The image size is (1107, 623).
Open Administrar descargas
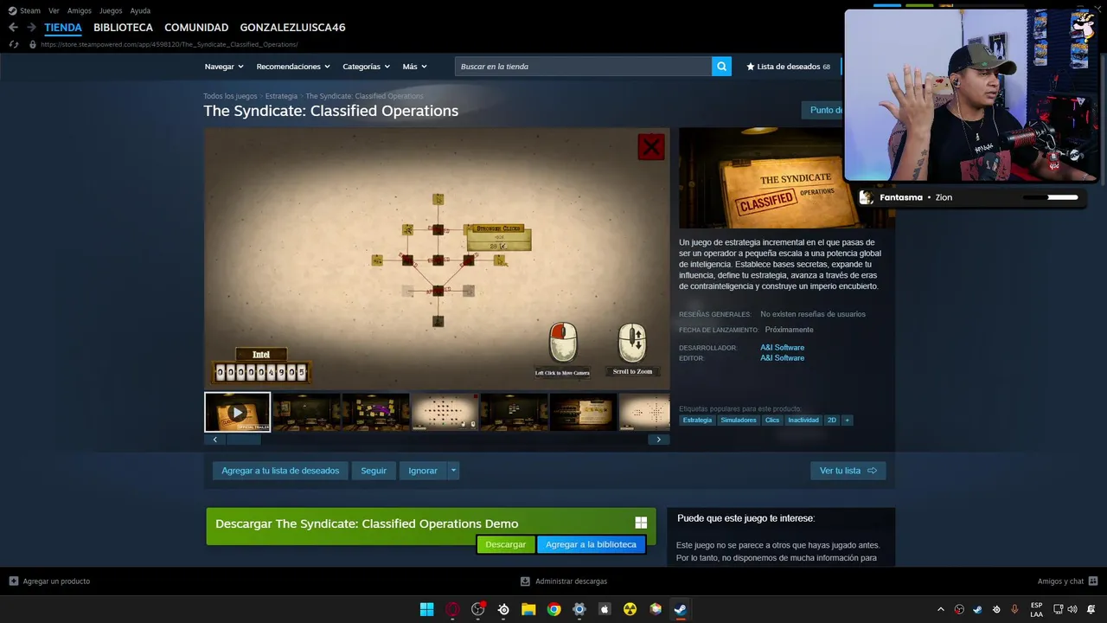tap(564, 581)
